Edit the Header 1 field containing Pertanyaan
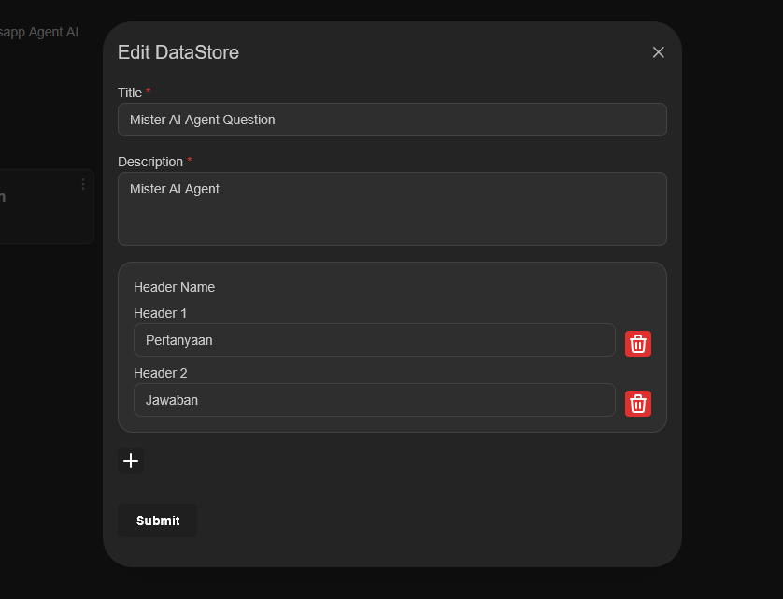Image resolution: width=783 pixels, height=599 pixels. tap(374, 340)
